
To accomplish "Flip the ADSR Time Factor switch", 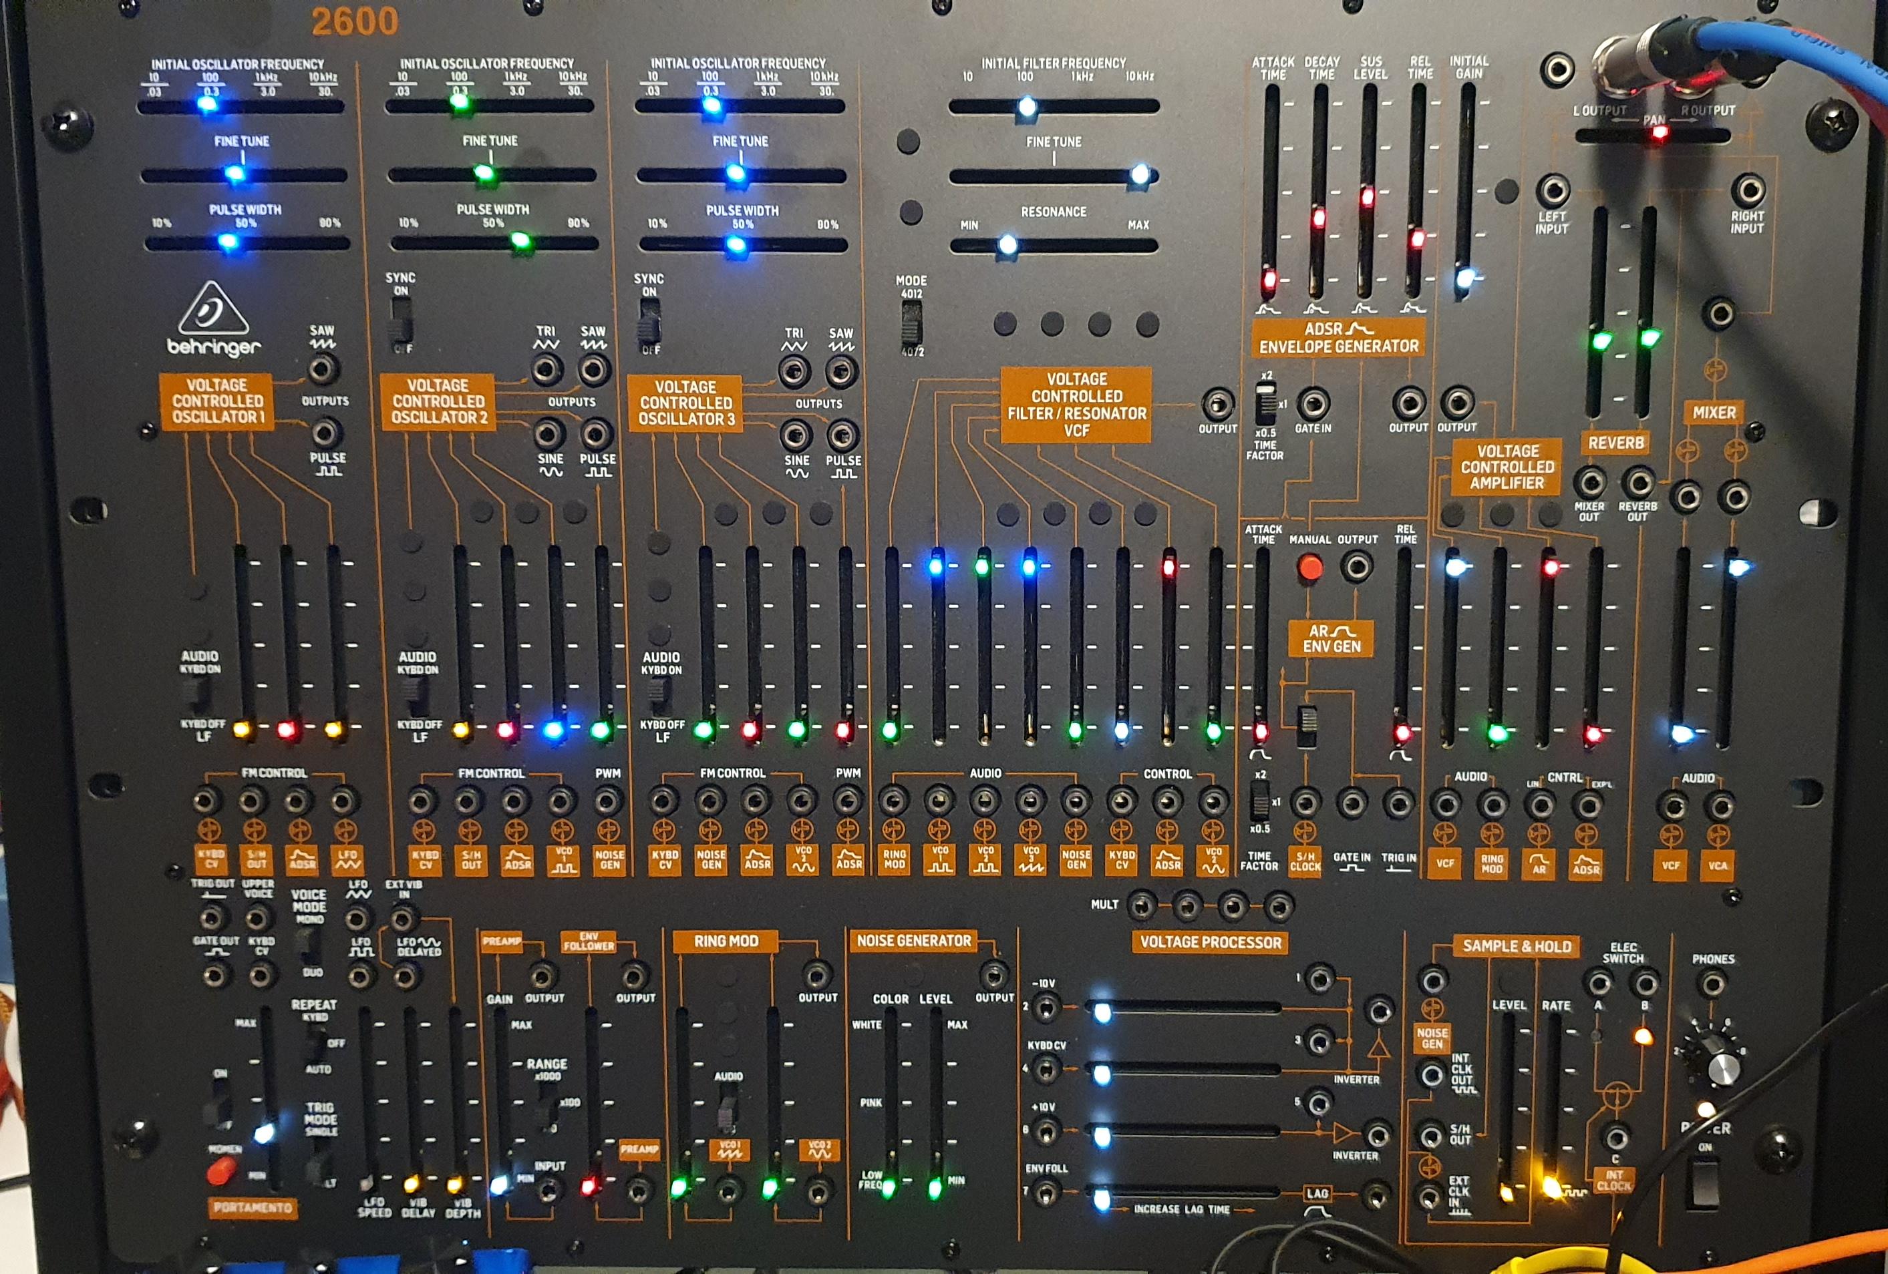I will click(1267, 403).
